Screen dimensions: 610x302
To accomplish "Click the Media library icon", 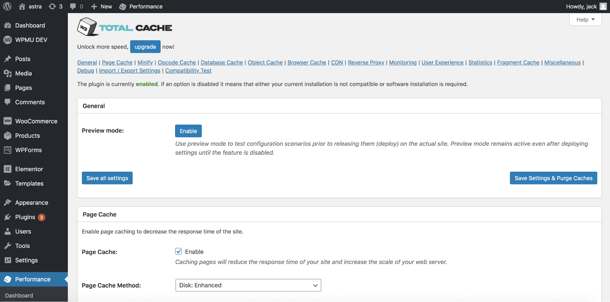I will [8, 73].
